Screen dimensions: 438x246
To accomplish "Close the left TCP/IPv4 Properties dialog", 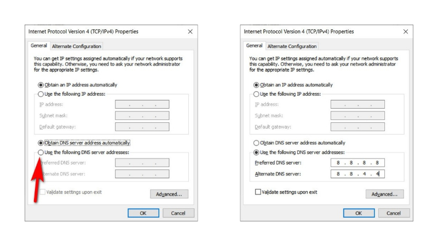I will coord(190,32).
